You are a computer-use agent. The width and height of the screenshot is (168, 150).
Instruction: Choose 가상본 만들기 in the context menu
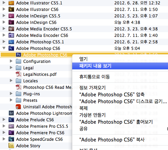point(120,115)
